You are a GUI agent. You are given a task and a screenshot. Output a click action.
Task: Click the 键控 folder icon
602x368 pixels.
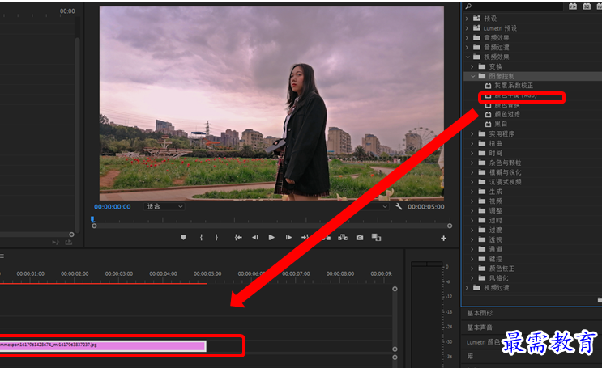pos(482,259)
